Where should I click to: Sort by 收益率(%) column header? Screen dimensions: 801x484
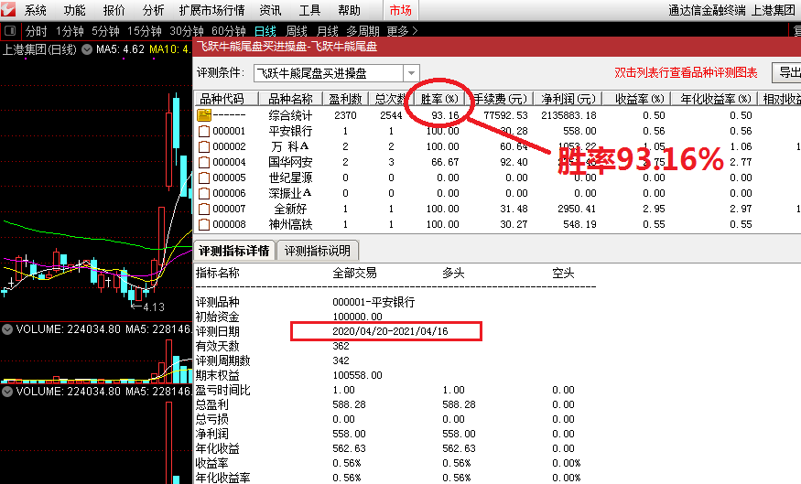pos(637,99)
